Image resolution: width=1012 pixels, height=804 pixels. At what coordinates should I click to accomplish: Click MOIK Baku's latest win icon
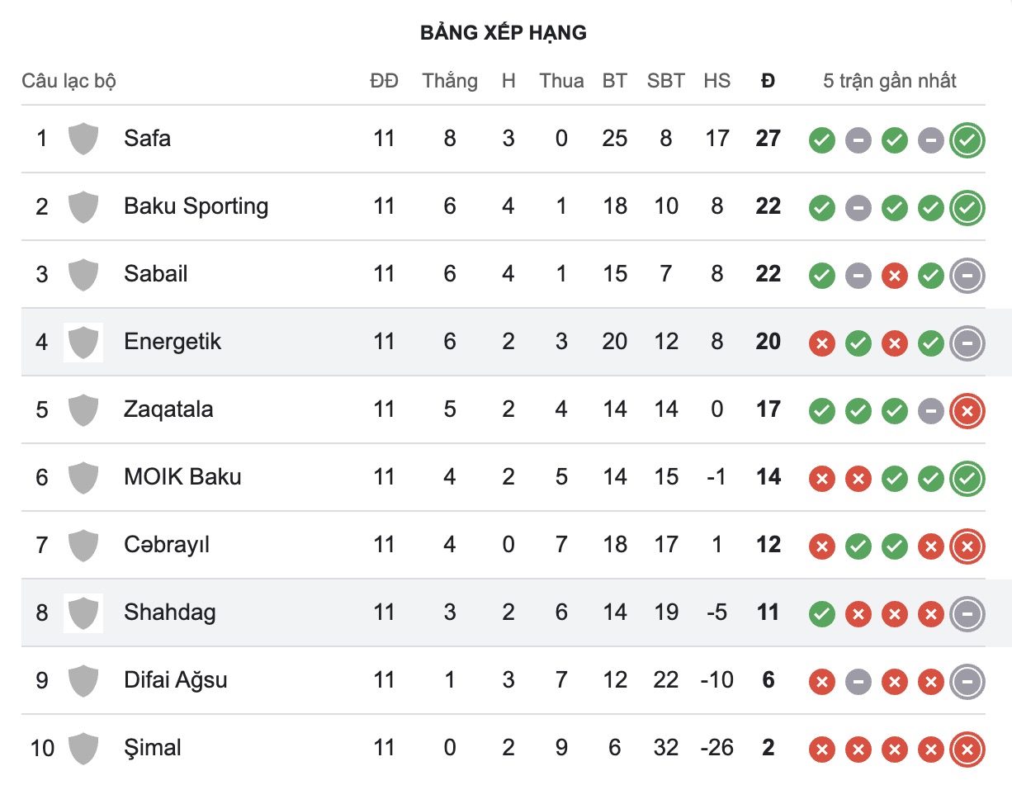coord(967,479)
